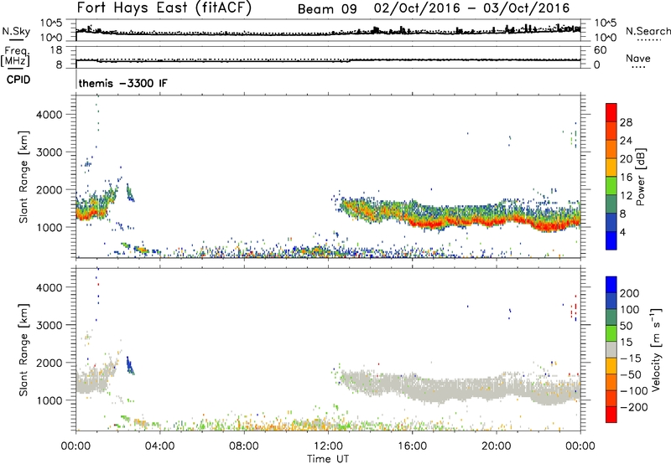
Task: Click the "200" tick on the Velocity colorbar
Action: 630,293
